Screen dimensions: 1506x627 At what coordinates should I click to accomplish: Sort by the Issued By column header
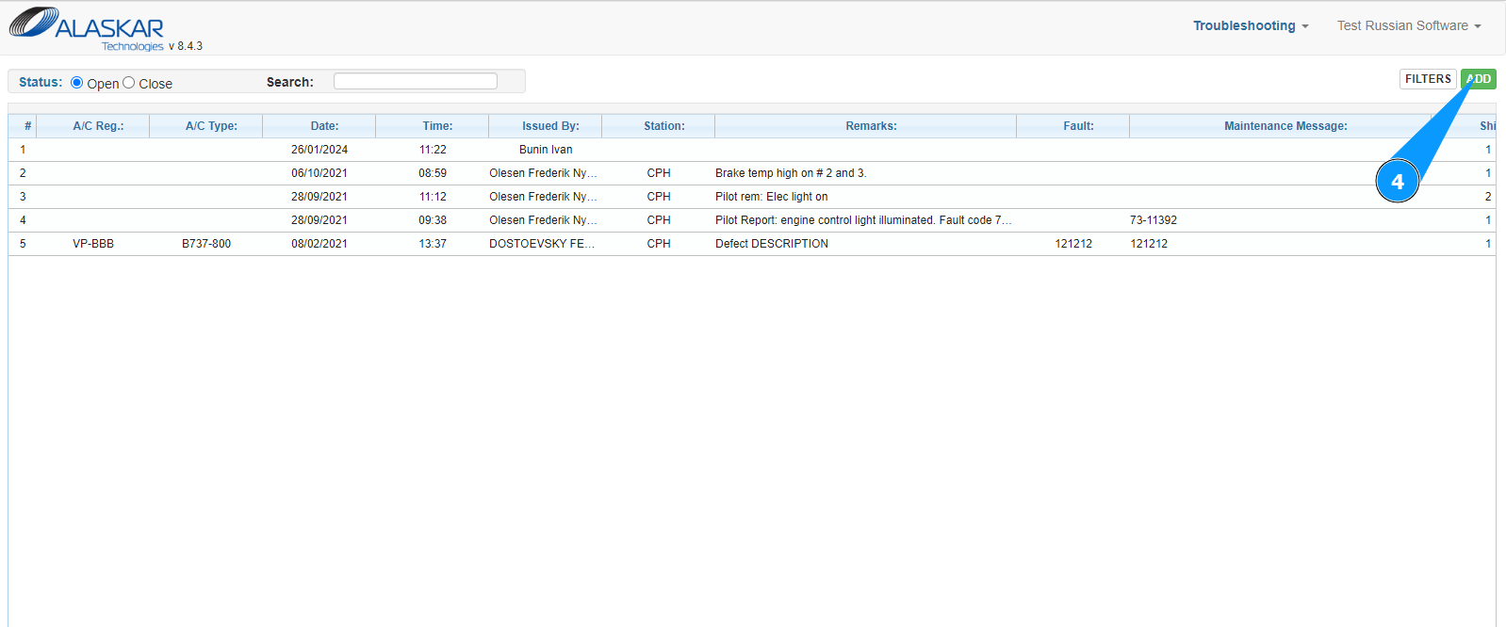click(x=546, y=126)
